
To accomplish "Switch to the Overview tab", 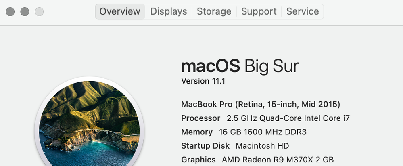I will tap(120, 11).
